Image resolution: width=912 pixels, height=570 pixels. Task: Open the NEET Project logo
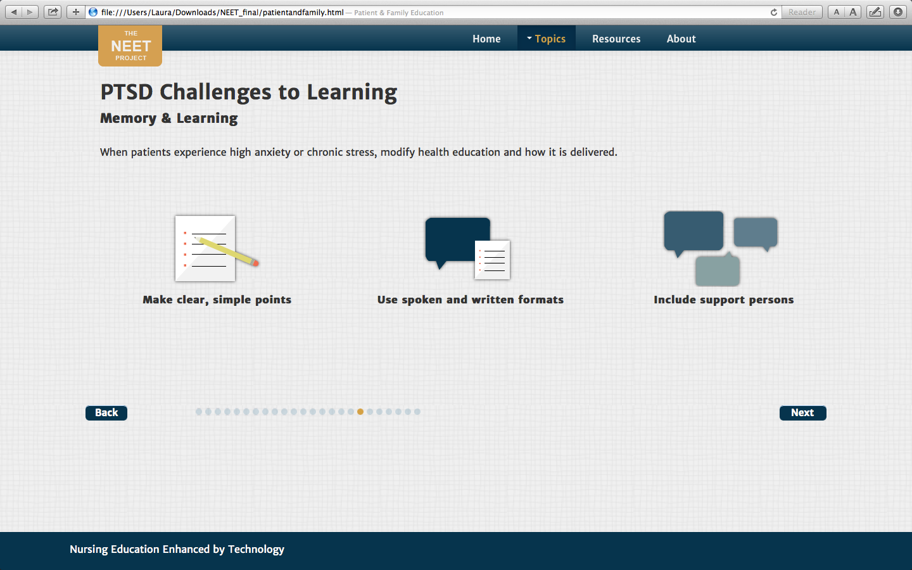point(130,46)
